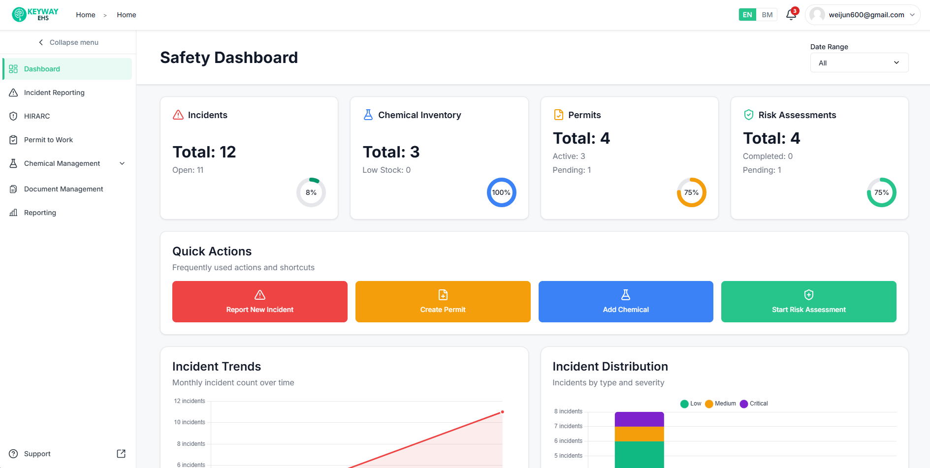Click the Document Management file icon
Image resolution: width=930 pixels, height=468 pixels.
coord(13,189)
